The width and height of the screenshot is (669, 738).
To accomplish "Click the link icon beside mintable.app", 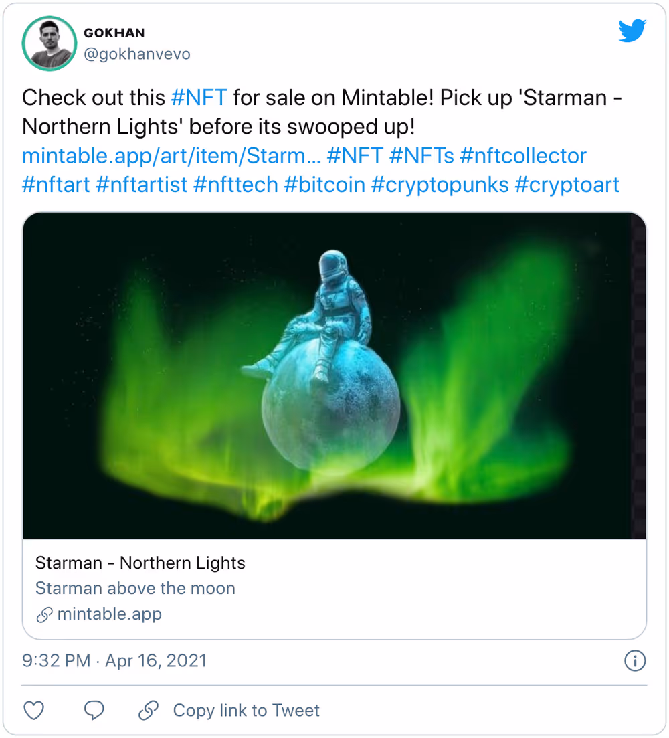I will point(45,614).
